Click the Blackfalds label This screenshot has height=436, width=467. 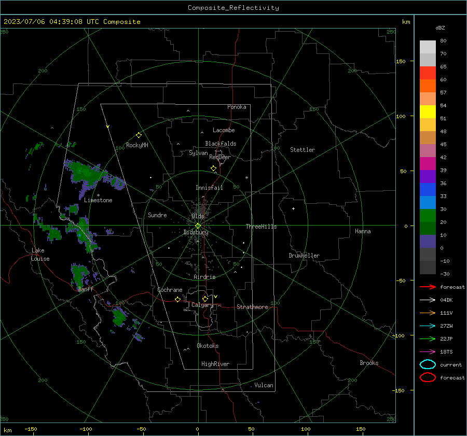[221, 144]
